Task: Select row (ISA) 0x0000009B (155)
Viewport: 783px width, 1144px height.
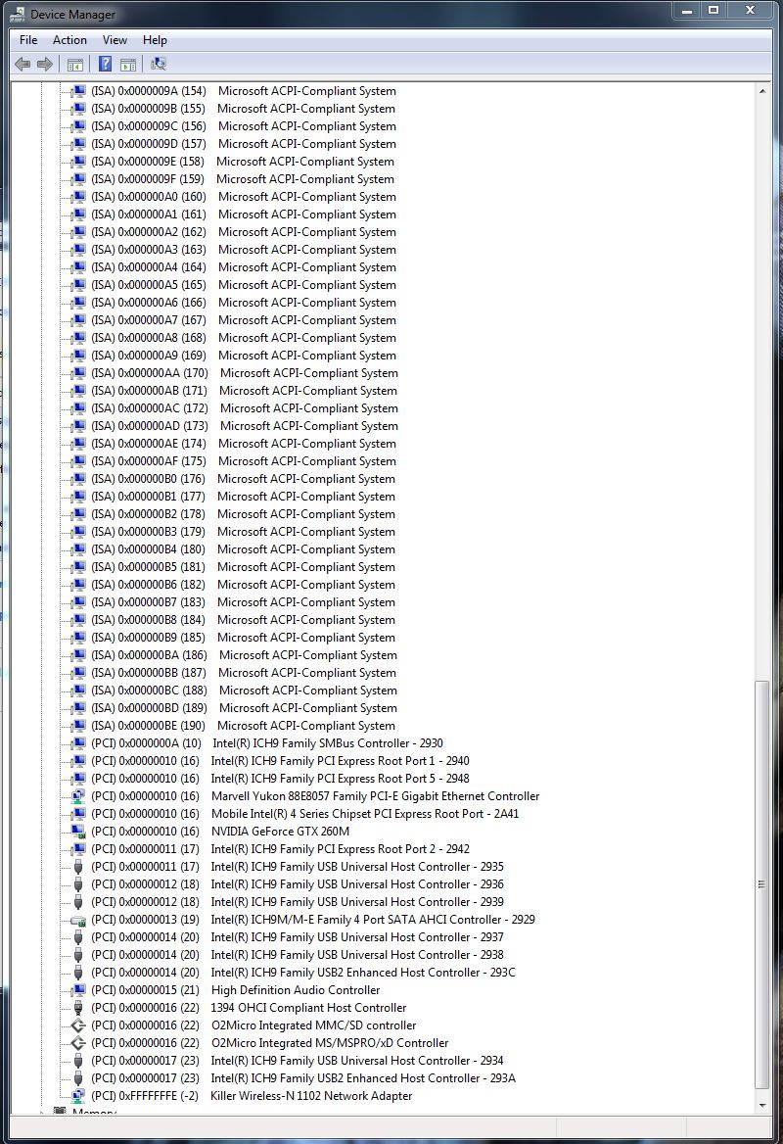Action: (243, 109)
